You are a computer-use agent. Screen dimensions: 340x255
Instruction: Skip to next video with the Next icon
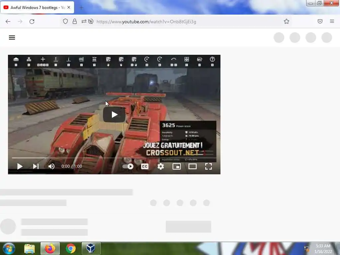[36, 166]
